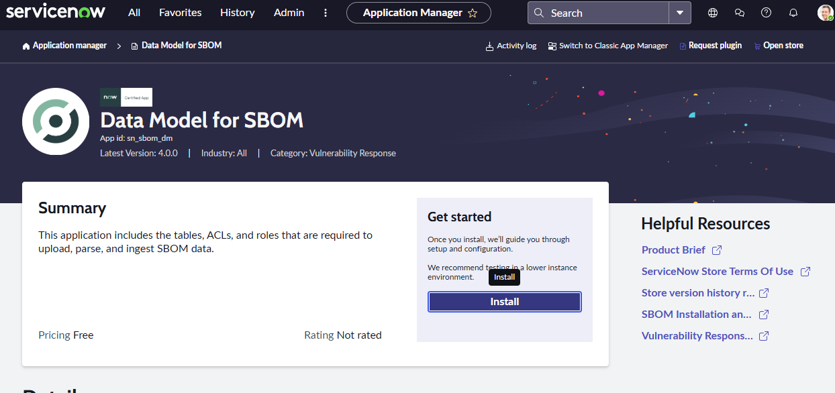Click the Request plugin icon
The image size is (835, 393).
click(x=683, y=46)
